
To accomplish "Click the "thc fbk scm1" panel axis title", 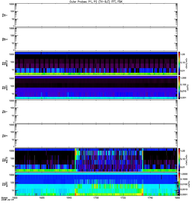I will 5,184.
